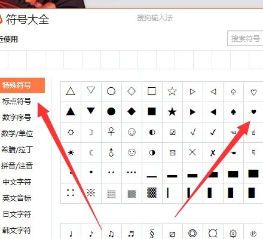Viewport: 263px width, 239px height.
Task: Select the three-dot ellipsis symbol
Action: click(x=131, y=173)
